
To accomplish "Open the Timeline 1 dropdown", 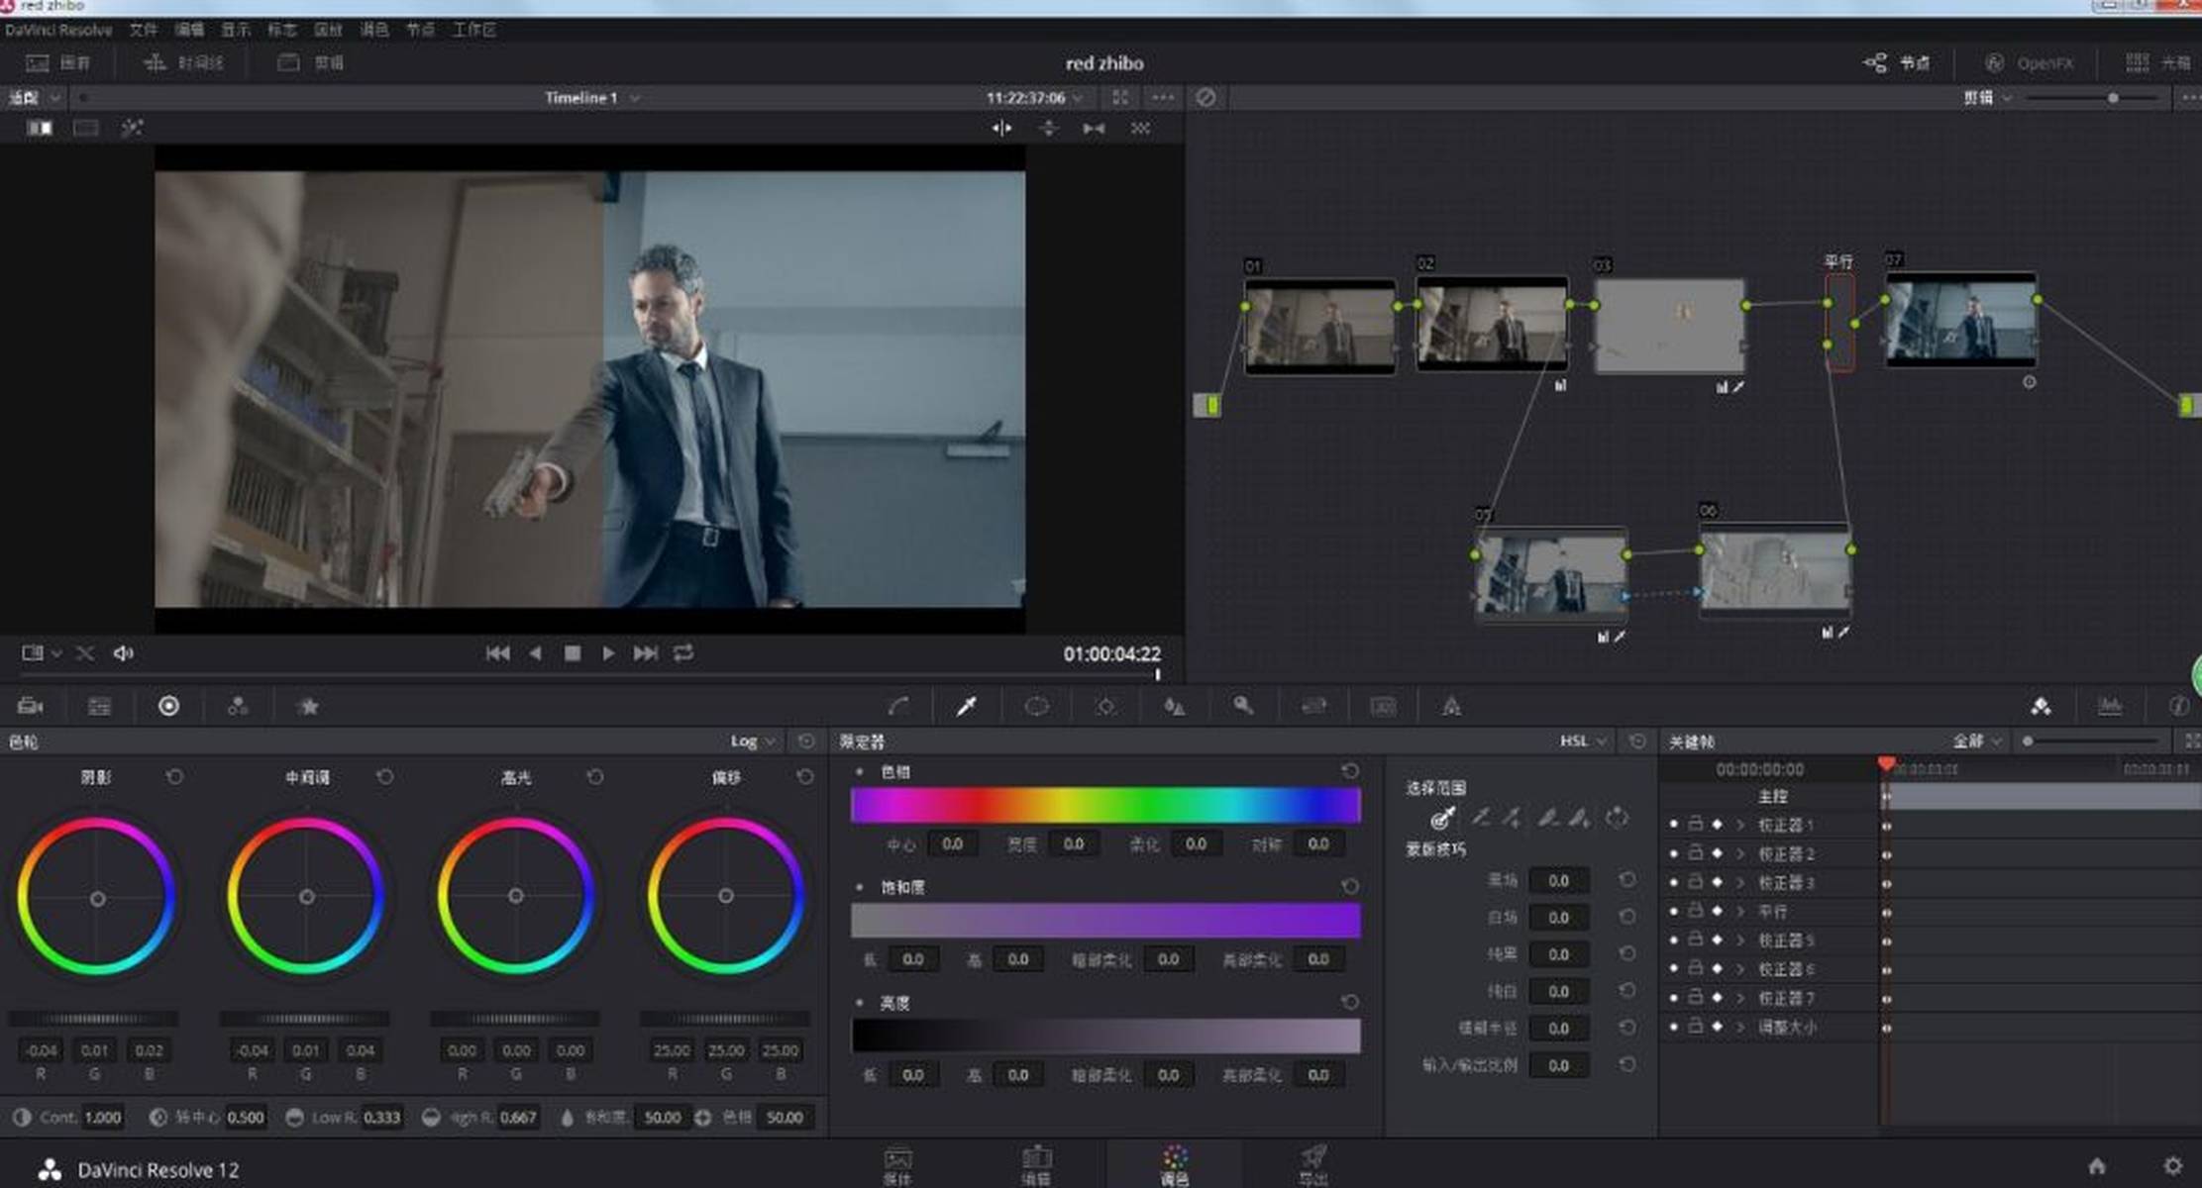I will 592,97.
